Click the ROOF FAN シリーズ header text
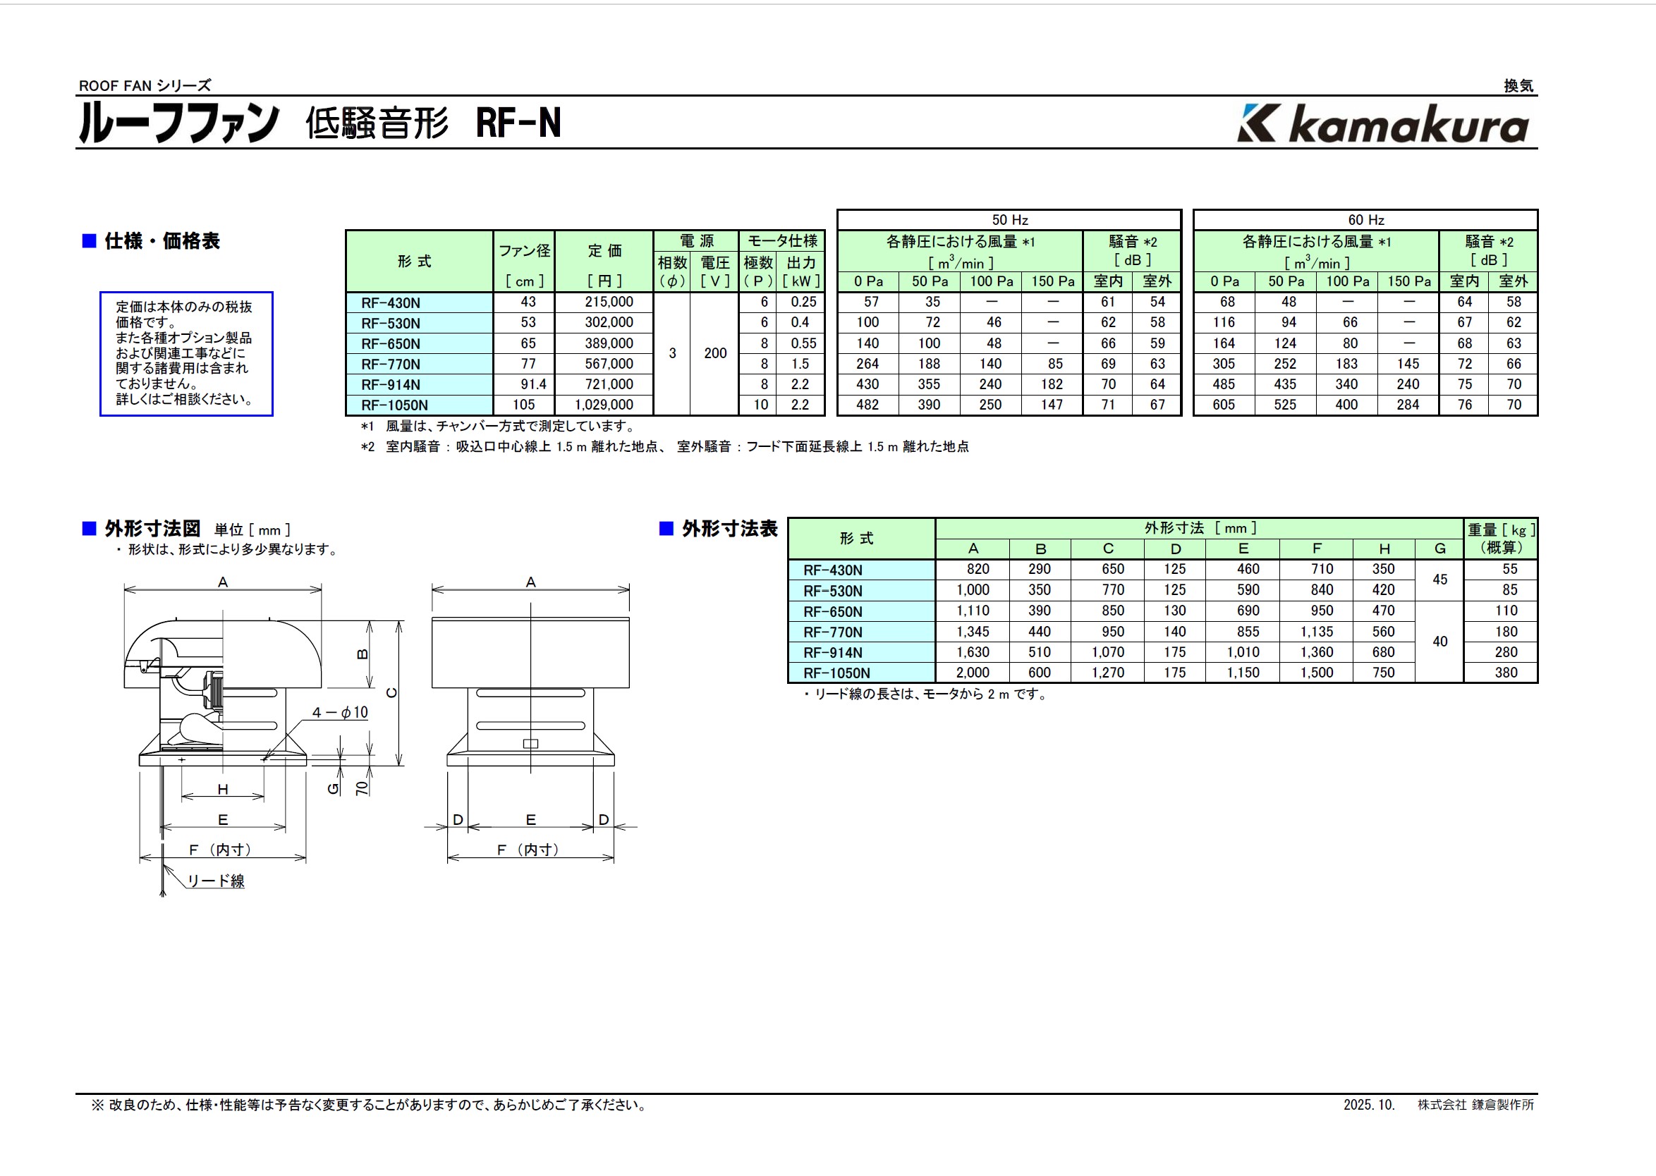 (145, 85)
